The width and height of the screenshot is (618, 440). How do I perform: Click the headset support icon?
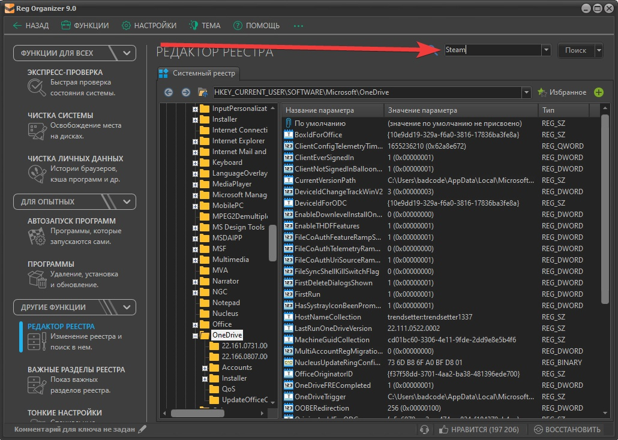(424, 429)
